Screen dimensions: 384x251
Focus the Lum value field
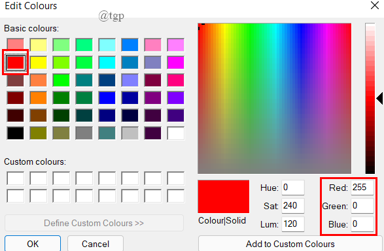click(x=293, y=224)
